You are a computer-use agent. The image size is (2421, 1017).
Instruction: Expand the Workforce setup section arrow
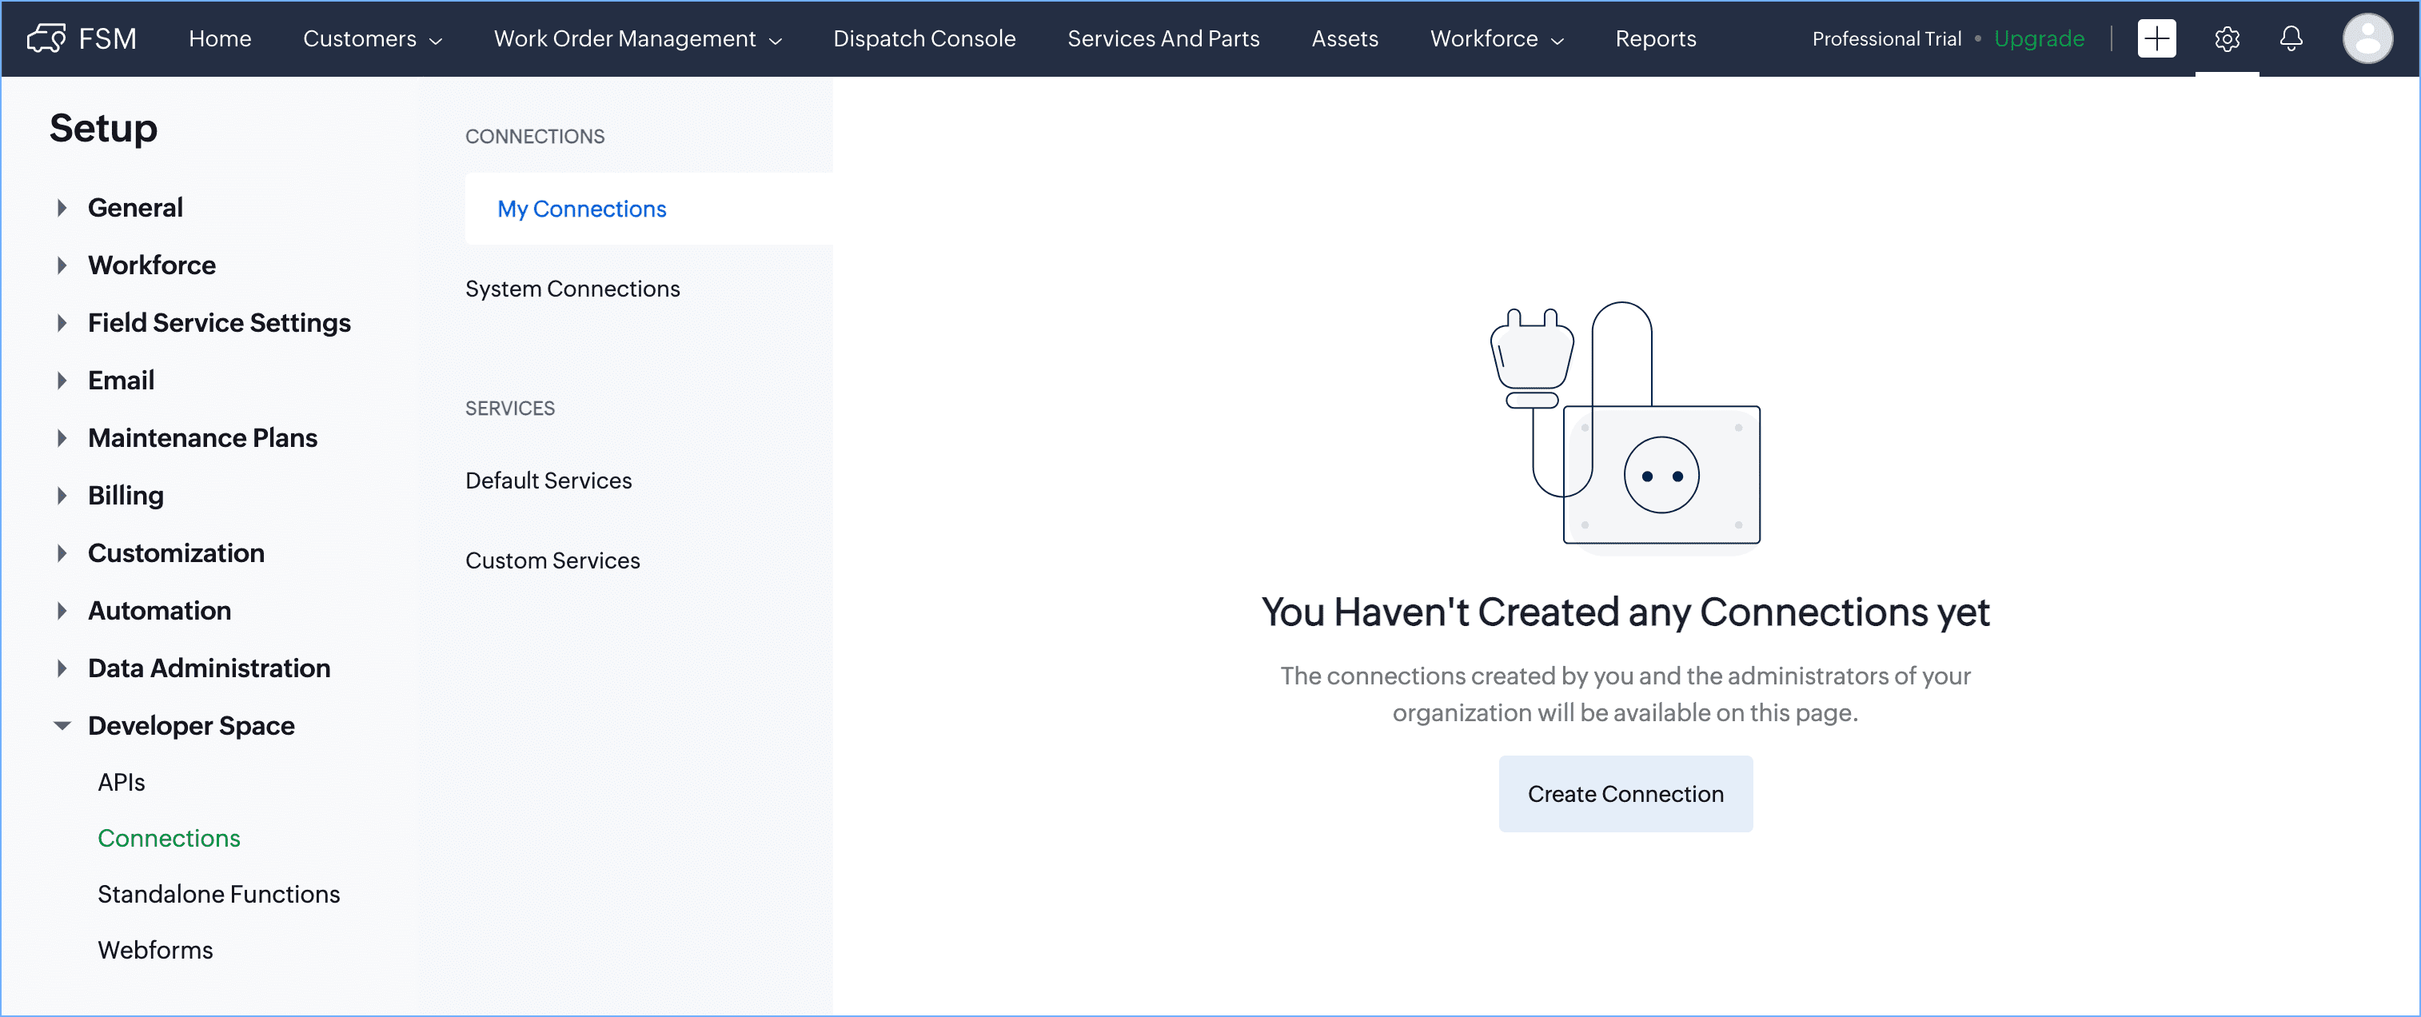pyautogui.click(x=61, y=265)
